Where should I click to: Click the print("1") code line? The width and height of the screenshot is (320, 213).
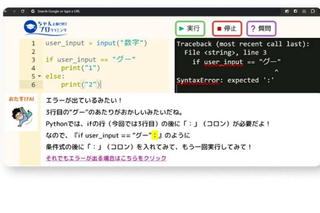pyautogui.click(x=81, y=68)
